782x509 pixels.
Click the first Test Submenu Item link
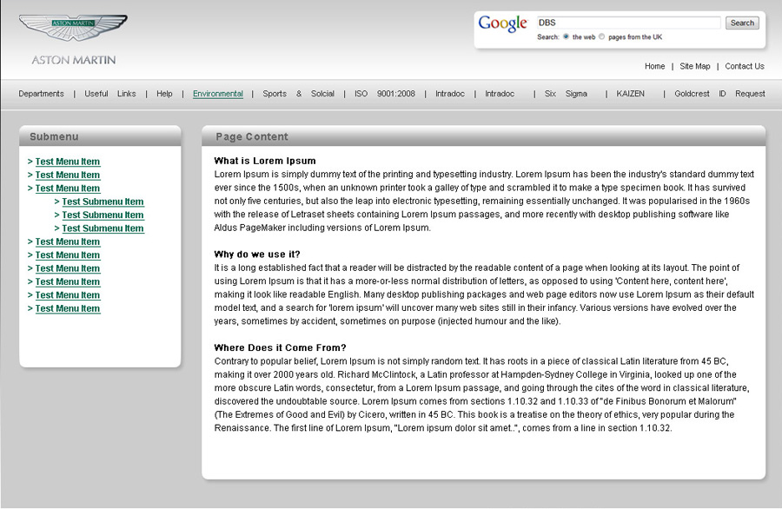click(103, 202)
